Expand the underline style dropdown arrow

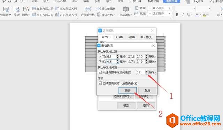click(192, 15)
